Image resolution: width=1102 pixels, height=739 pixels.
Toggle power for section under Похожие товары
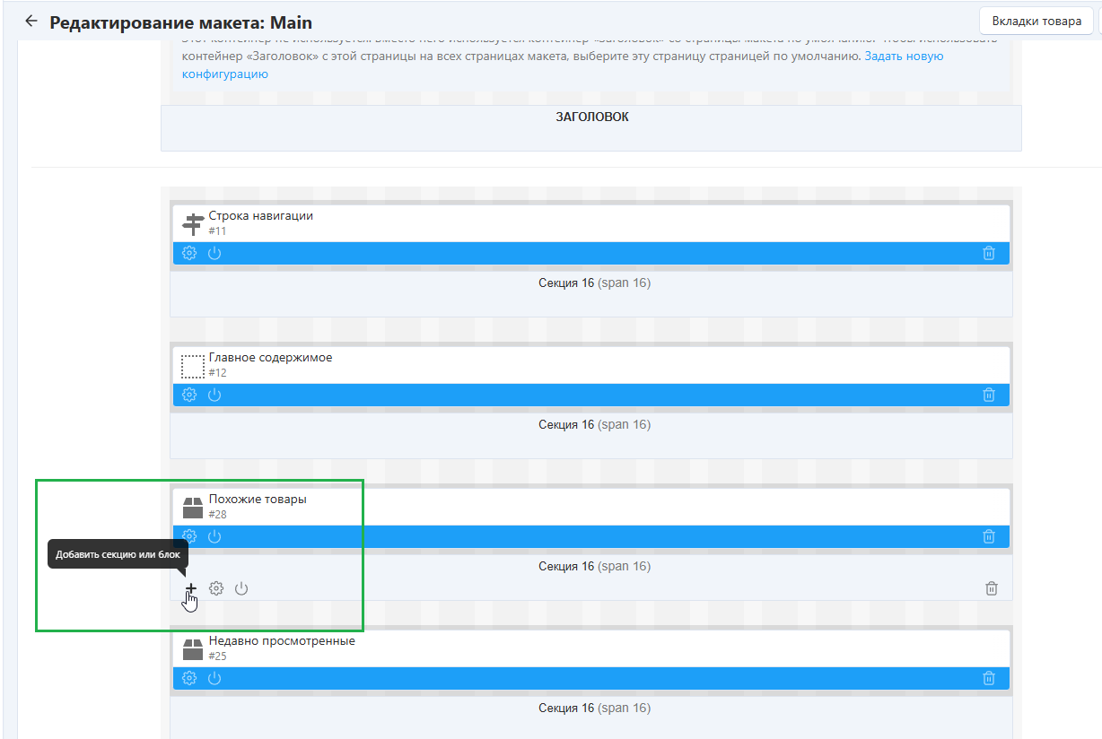241,589
